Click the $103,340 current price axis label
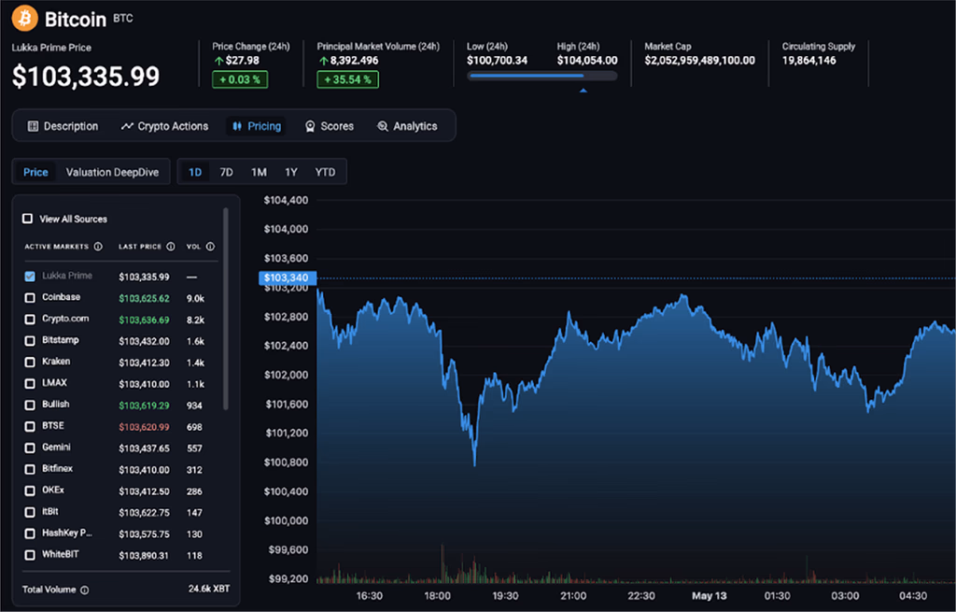Screen dimensions: 956x612 288,278
